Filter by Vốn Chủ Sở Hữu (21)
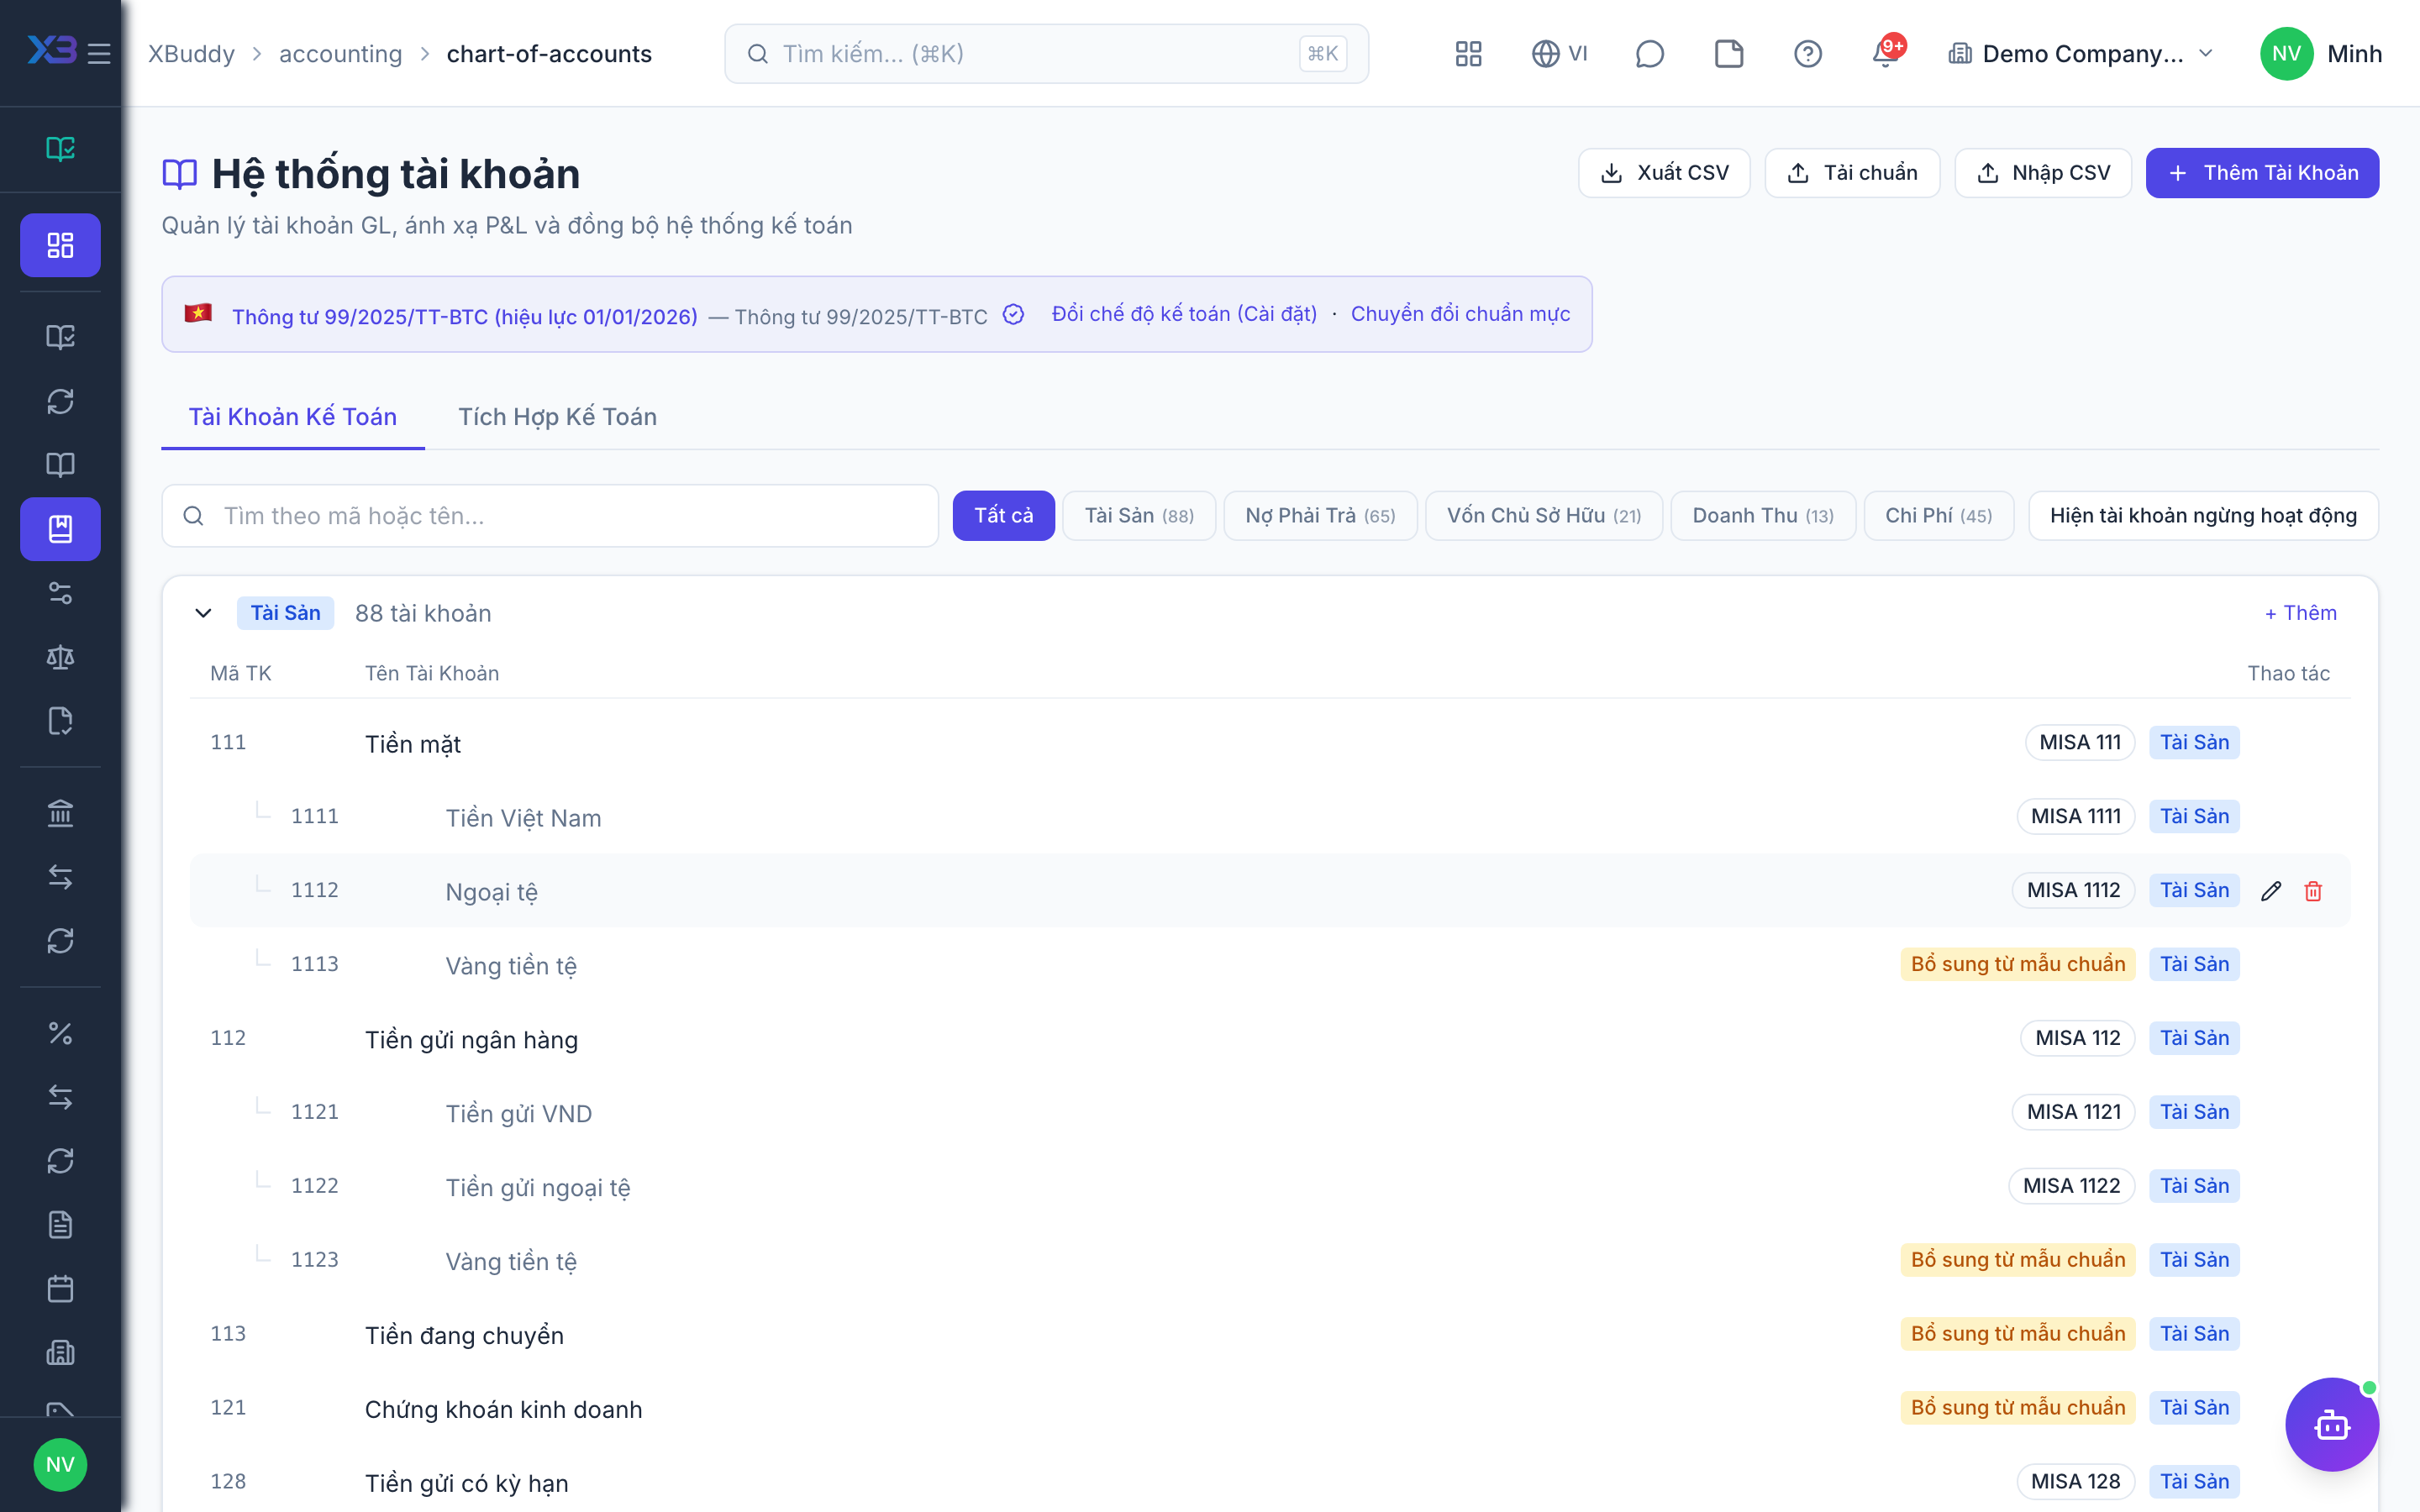2420x1512 pixels. coord(1544,515)
